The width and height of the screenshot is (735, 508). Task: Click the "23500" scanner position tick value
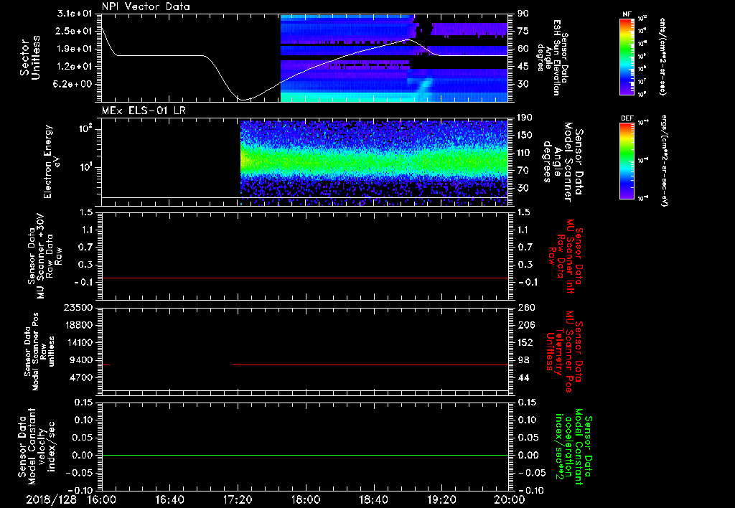[78, 308]
